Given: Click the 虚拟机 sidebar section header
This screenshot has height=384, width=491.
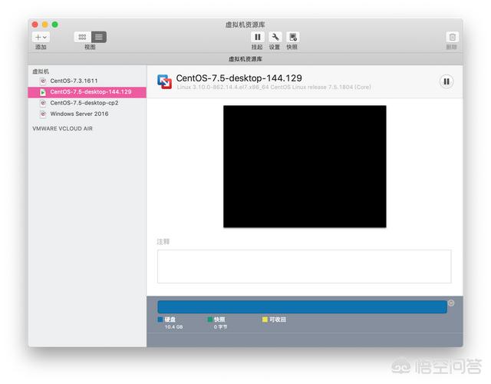Looking at the screenshot, I should click(x=41, y=71).
